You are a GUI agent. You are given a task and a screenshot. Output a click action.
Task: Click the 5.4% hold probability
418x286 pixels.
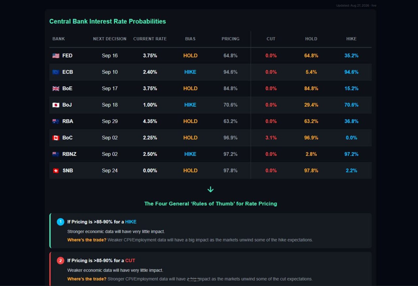pyautogui.click(x=311, y=72)
